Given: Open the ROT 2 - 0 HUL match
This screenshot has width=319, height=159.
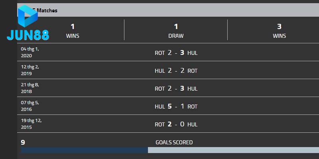Looking at the screenshot, I should [176, 124].
